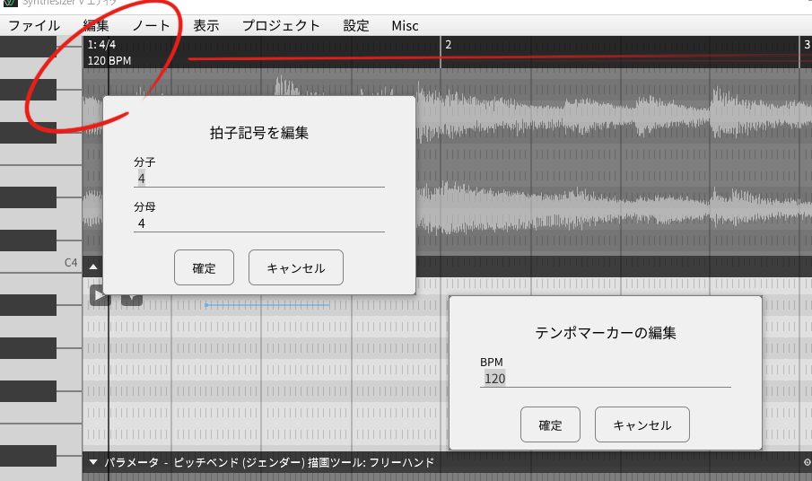Click the BPM input field
The height and width of the screenshot is (481, 812).
click(606, 379)
